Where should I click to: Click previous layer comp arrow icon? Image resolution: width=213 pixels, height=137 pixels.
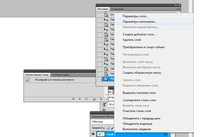(x=73, y=99)
